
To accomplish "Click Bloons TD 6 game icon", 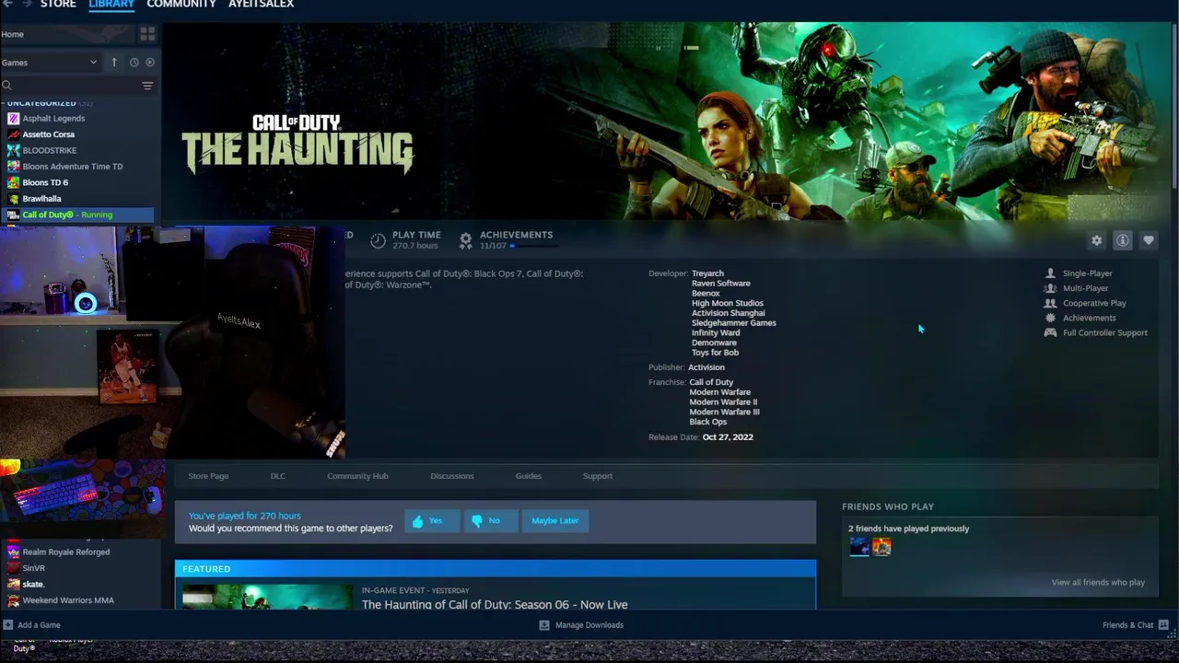I will (13, 182).
